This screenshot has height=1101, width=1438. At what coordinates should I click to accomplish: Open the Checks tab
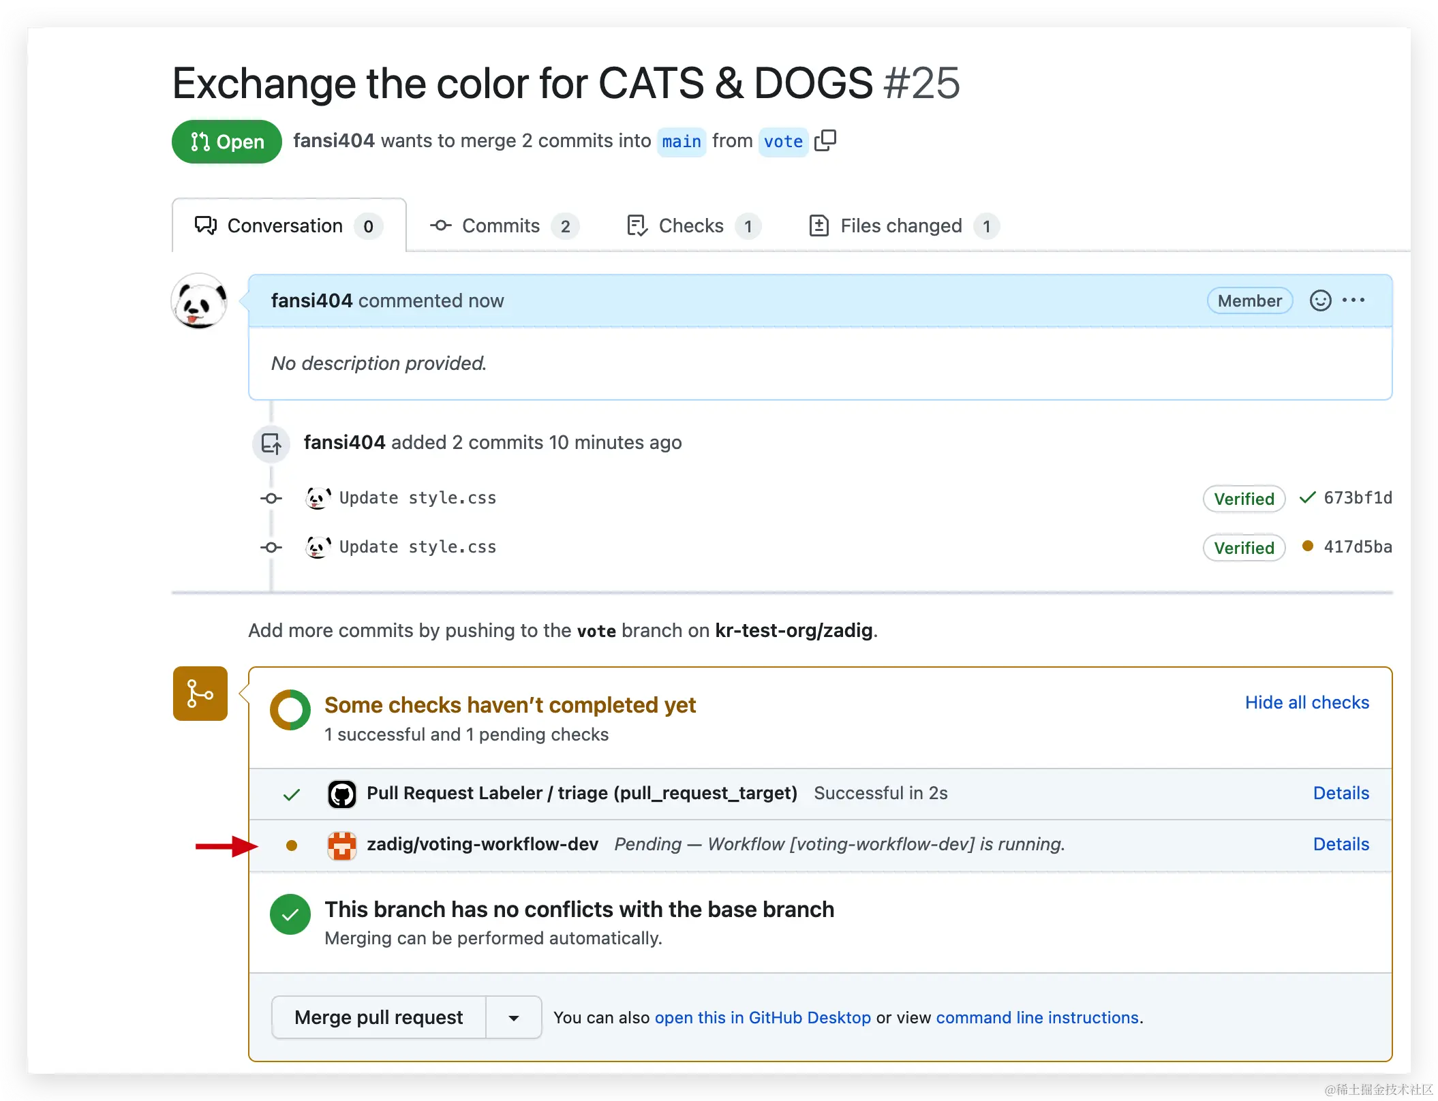click(x=692, y=226)
